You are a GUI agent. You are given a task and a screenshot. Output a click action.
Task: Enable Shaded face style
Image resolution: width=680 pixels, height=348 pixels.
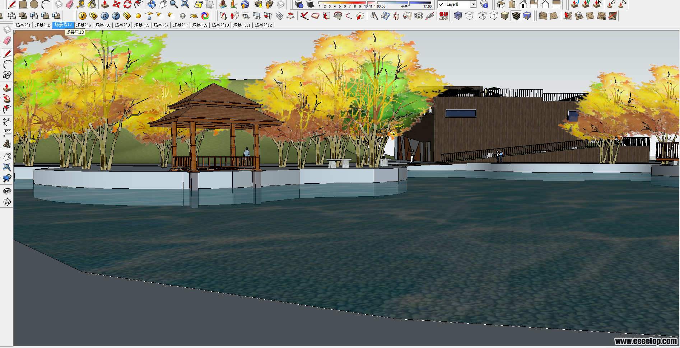tap(505, 16)
